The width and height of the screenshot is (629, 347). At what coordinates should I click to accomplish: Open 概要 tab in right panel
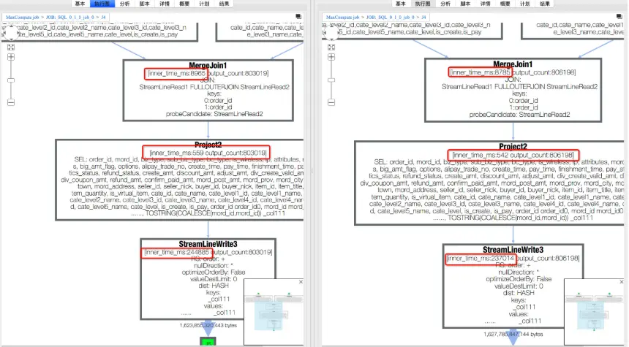pyautogui.click(x=505, y=4)
